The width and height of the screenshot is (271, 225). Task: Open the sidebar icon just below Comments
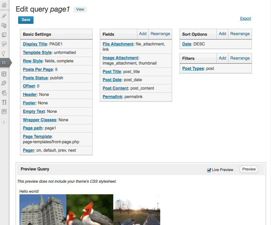[x=4, y=54]
